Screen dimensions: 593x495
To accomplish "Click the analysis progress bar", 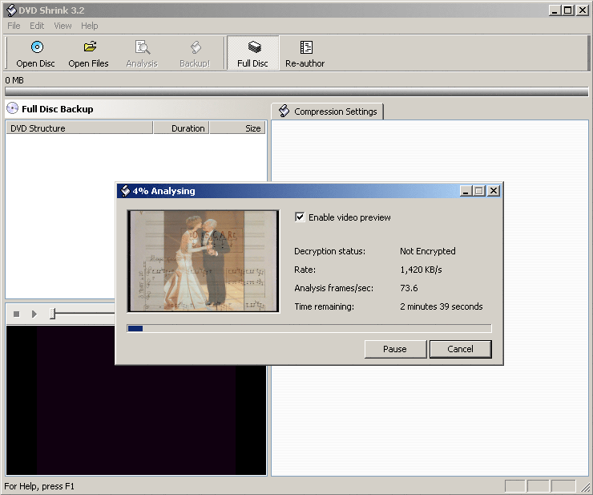I will point(309,328).
